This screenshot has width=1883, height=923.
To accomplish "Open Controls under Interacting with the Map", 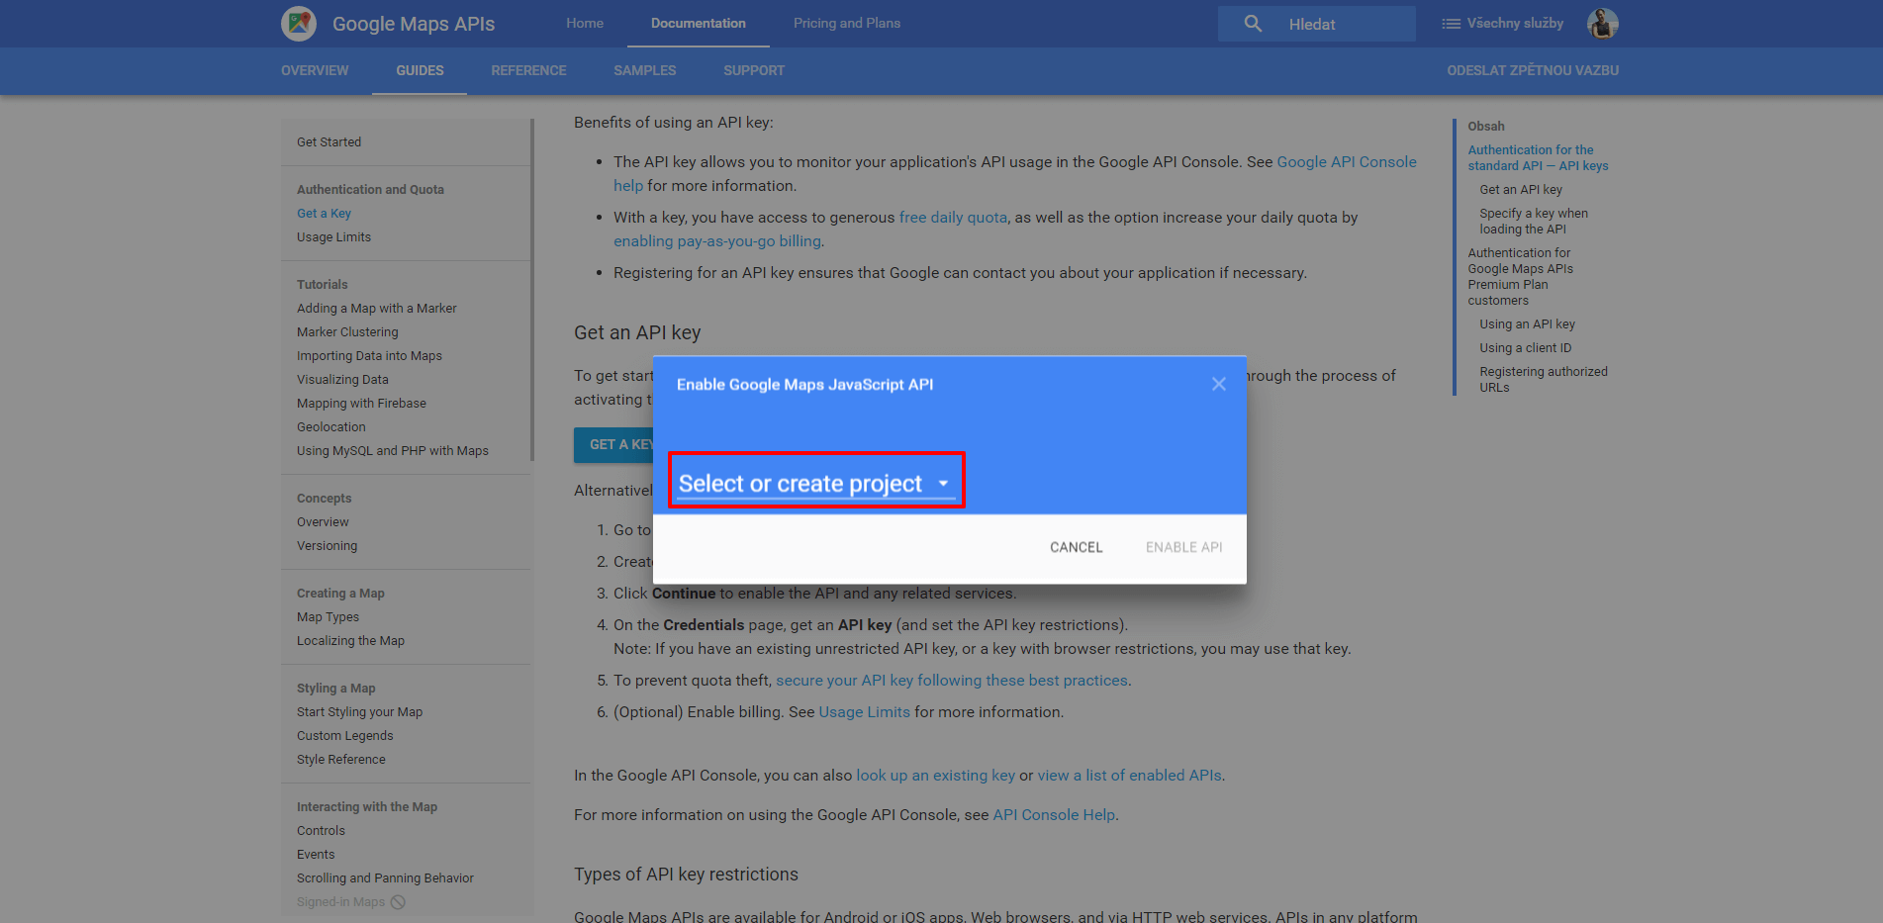I will tap(321, 830).
